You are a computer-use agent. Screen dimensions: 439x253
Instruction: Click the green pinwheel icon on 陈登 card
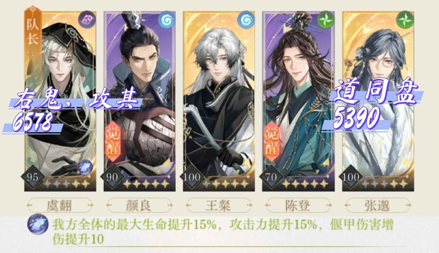tap(325, 20)
